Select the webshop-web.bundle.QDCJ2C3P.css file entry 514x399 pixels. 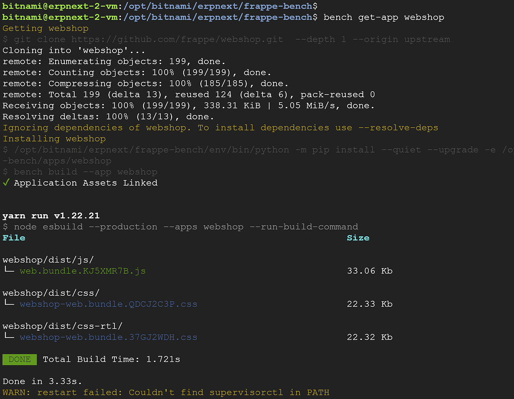pos(108,304)
